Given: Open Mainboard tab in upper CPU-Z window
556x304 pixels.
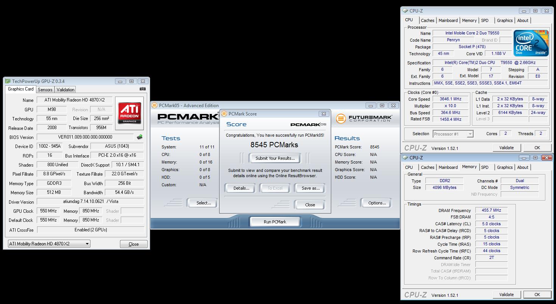Looking at the screenshot, I should [x=448, y=20].
